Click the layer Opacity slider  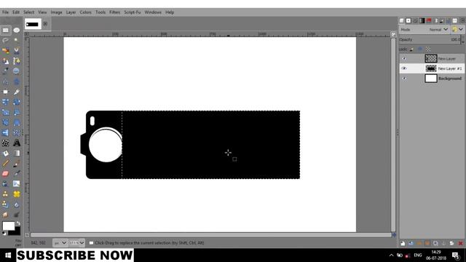click(429, 39)
